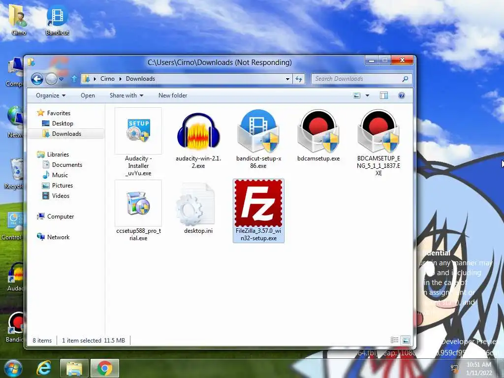Switch to Google Chrome on the taskbar

[x=105, y=368]
